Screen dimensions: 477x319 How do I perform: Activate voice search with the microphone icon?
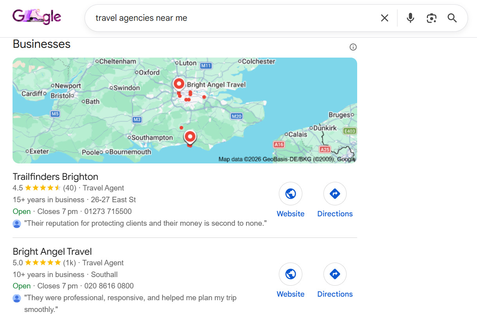click(410, 18)
